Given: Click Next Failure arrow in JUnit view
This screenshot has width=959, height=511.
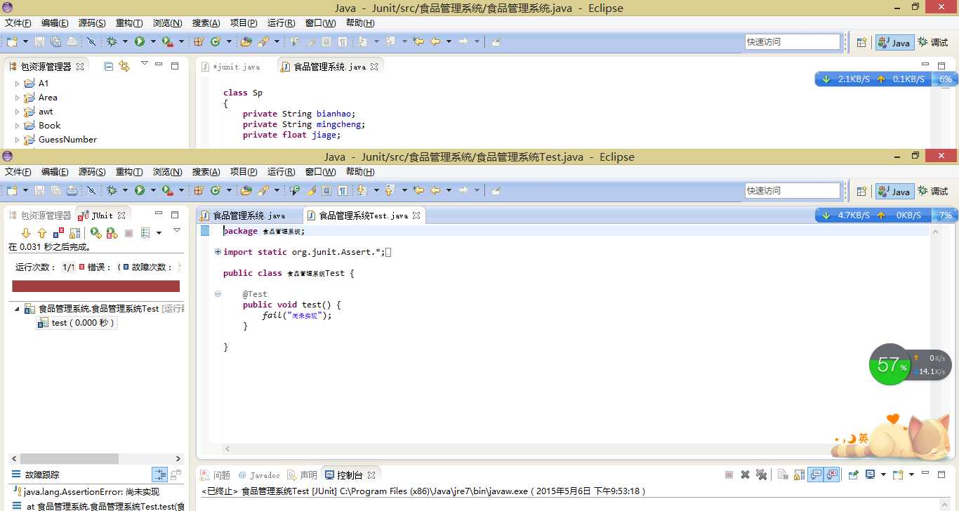Looking at the screenshot, I should 26,232.
